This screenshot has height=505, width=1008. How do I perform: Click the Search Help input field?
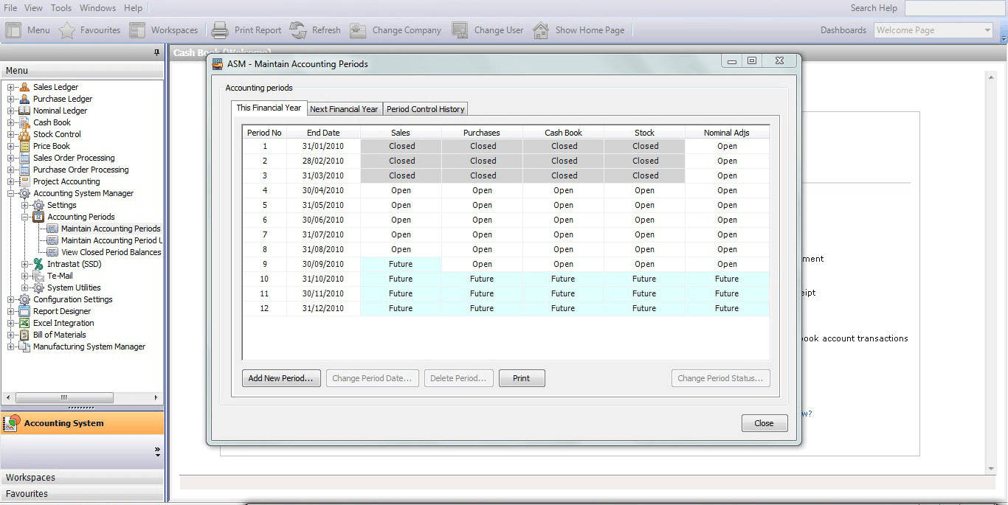pyautogui.click(x=955, y=8)
